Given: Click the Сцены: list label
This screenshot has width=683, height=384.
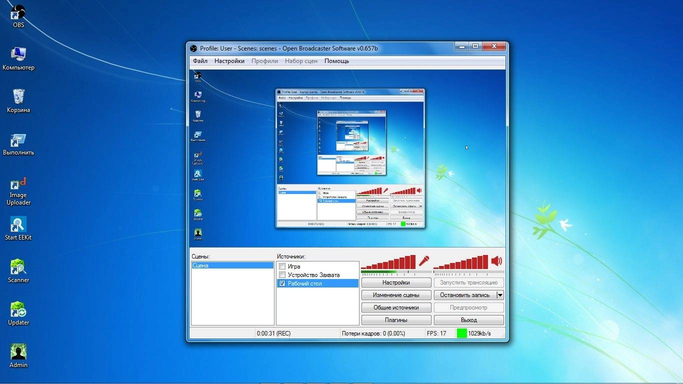Looking at the screenshot, I should (200, 256).
